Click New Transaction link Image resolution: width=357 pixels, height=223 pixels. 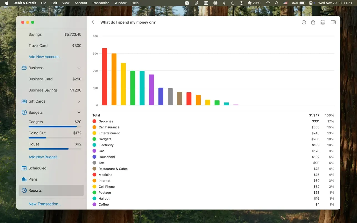[x=45, y=204]
